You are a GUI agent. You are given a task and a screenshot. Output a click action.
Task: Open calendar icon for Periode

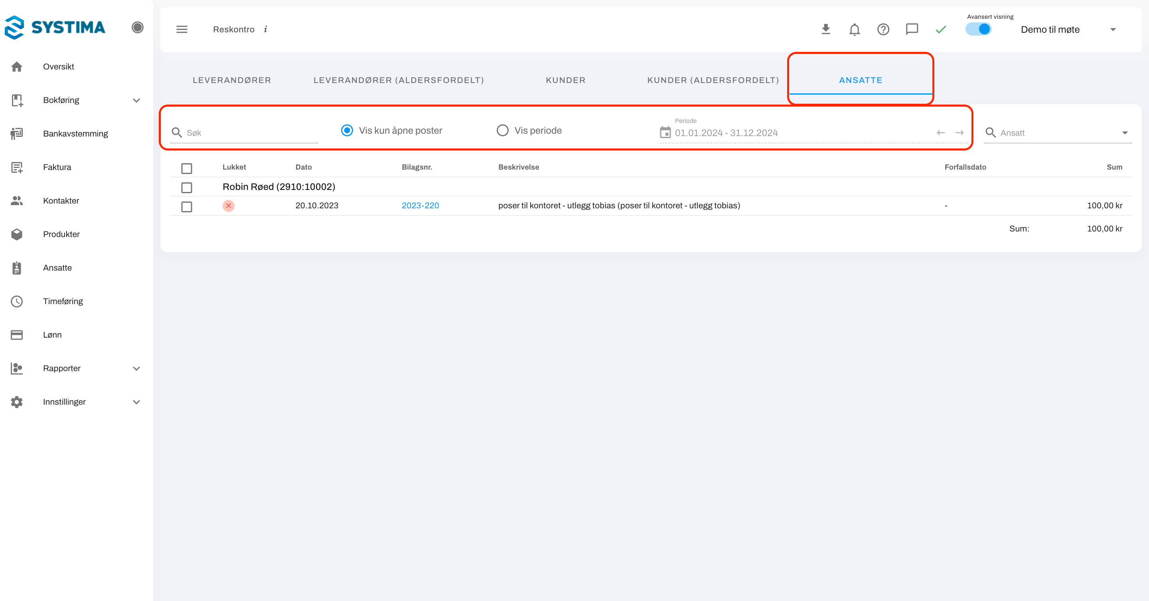coord(665,132)
